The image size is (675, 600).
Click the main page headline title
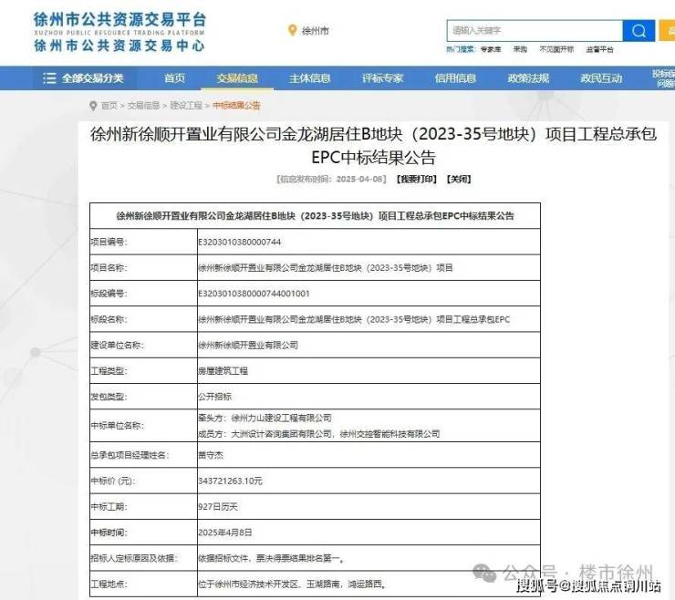pyautogui.click(x=373, y=146)
